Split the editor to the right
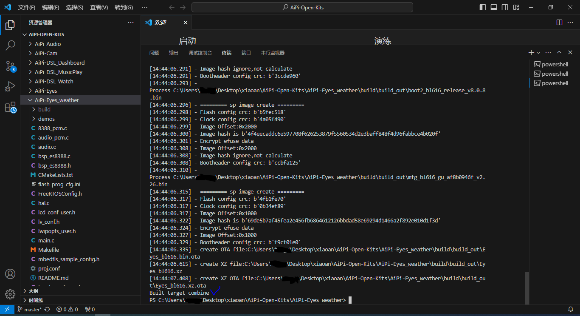Viewport: 580px width, 316px height. coord(559,23)
